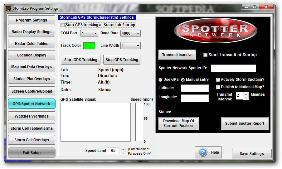Open Screen Capture/Upload settings
The width and height of the screenshot is (282, 169).
pyautogui.click(x=32, y=91)
